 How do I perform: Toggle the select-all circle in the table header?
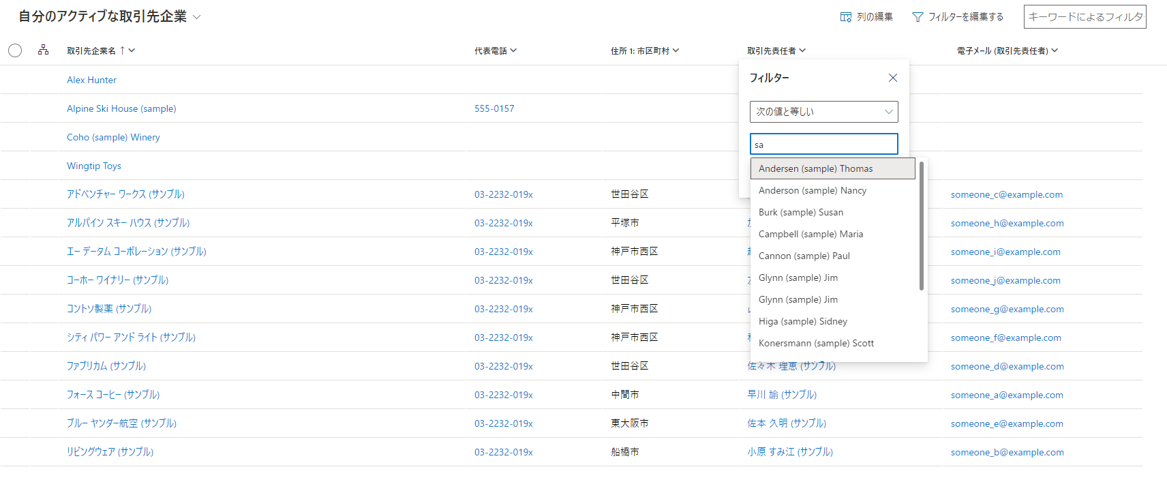(15, 50)
